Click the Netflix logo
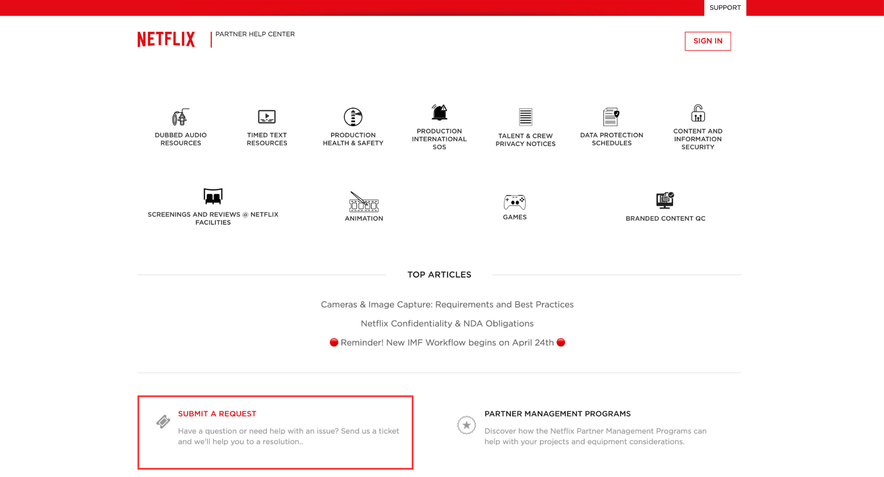Viewport: 884px width, 477px height. click(166, 40)
